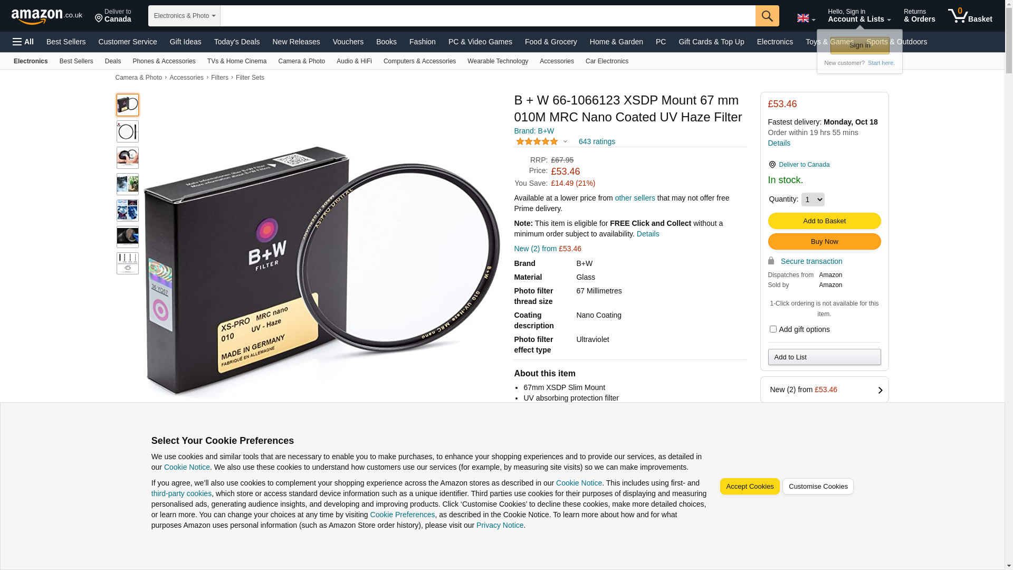The image size is (1013, 570).
Task: Expand the Add to List dropdown
Action: pyautogui.click(x=824, y=357)
